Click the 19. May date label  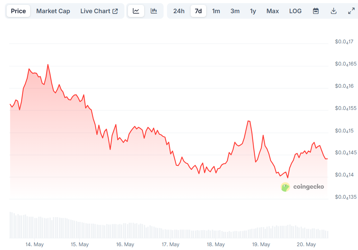[x=261, y=244]
